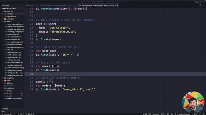Image resolution: width=206 pixels, height=115 pixels.
Task: Click UTF-8 encoding in status bar
Action: (163, 114)
